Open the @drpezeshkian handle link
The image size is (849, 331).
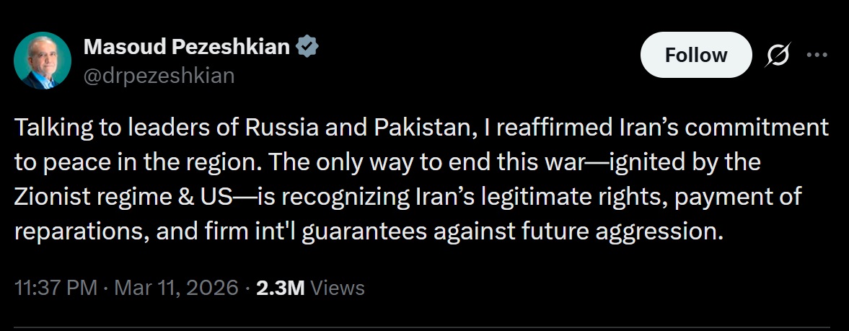click(159, 75)
